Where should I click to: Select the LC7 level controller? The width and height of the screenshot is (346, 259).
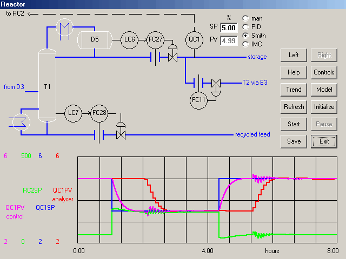coord(74,113)
